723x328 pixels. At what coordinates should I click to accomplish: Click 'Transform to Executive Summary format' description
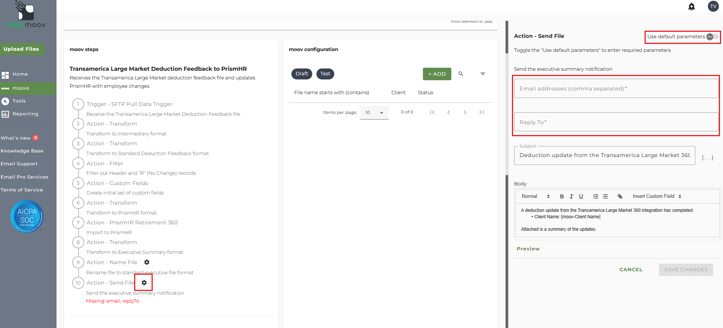pyautogui.click(x=135, y=252)
